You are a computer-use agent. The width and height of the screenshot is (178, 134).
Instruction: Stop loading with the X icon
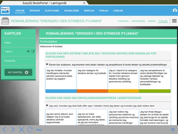click(x=22, y=130)
